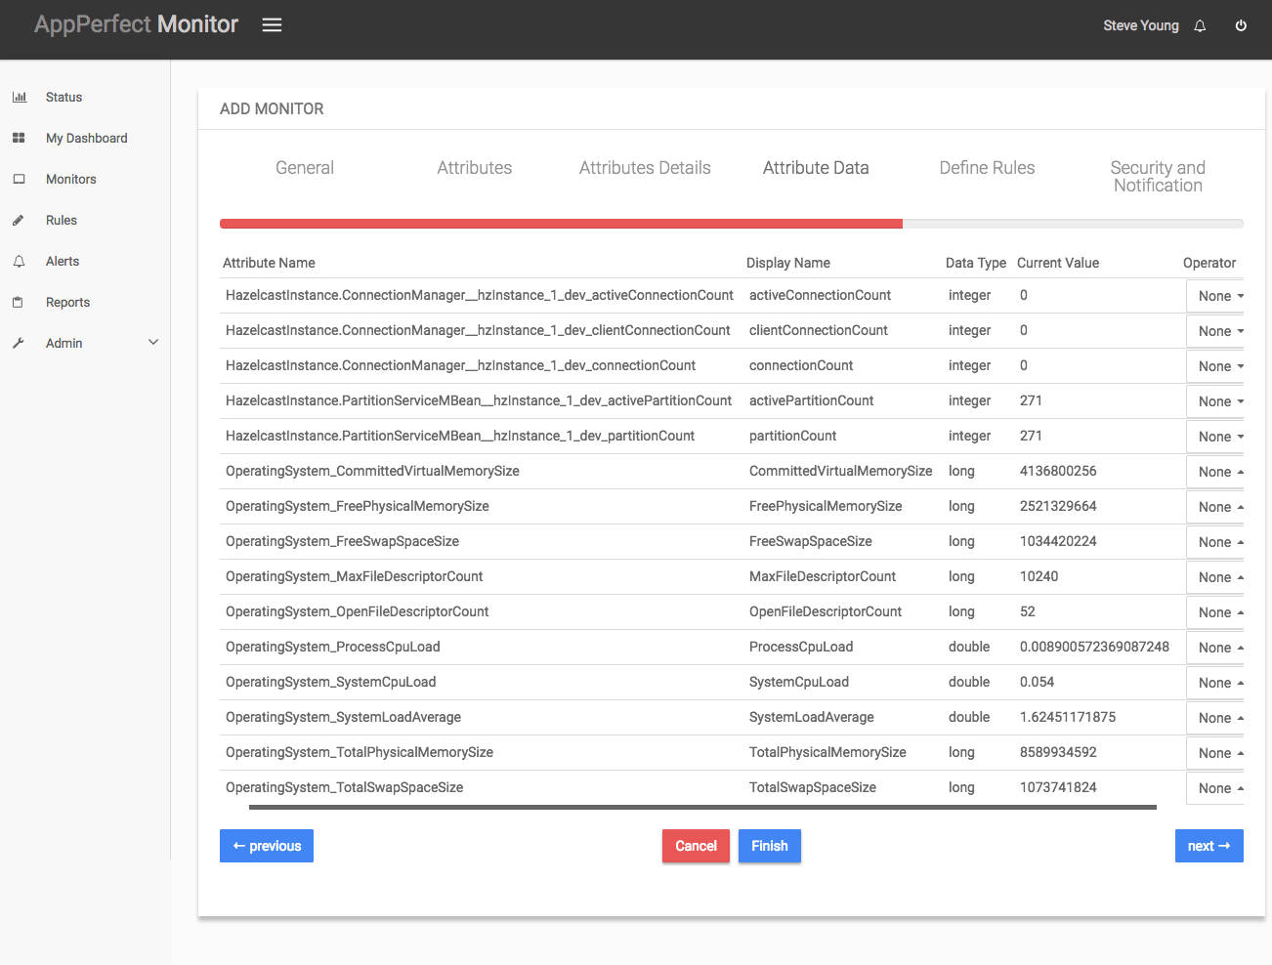Advance using the next button
The image size is (1272, 965).
click(x=1208, y=846)
